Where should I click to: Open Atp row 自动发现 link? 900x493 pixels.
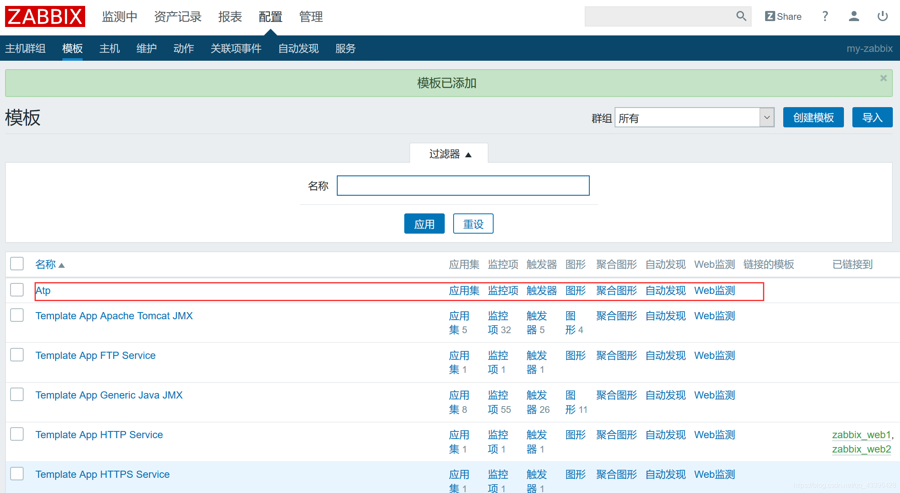[666, 291]
